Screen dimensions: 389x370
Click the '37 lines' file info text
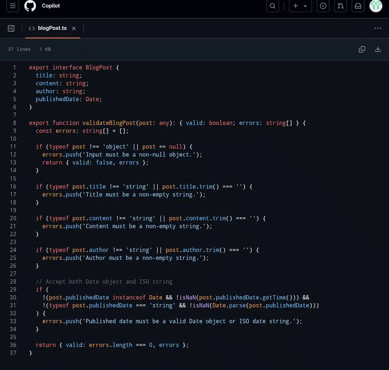[x=19, y=49]
